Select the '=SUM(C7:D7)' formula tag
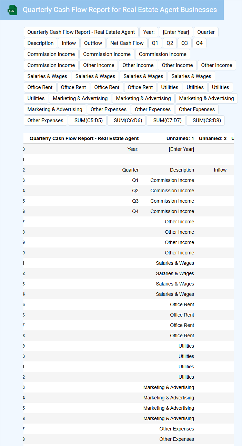Image resolution: width=242 pixels, height=446 pixels. [166, 120]
